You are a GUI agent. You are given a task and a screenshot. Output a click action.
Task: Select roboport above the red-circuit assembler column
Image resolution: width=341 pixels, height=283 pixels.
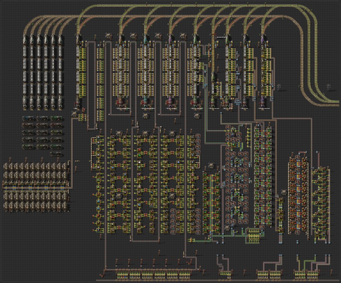click(145, 133)
